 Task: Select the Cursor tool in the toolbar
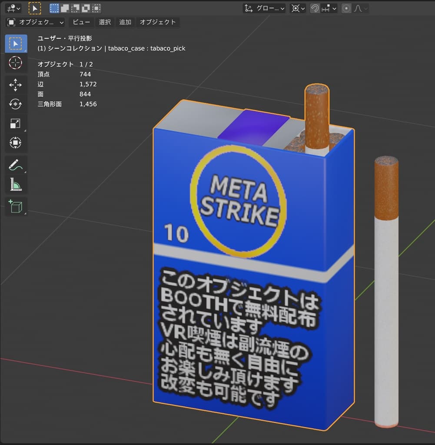pyautogui.click(x=16, y=63)
